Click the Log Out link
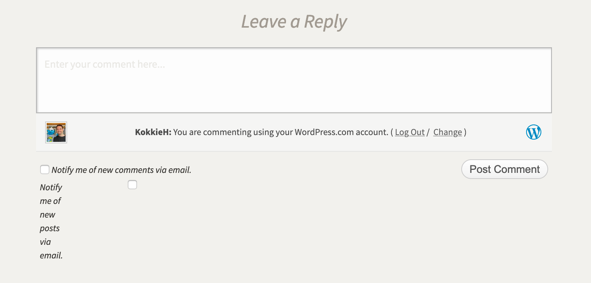The height and width of the screenshot is (283, 591). (409, 132)
